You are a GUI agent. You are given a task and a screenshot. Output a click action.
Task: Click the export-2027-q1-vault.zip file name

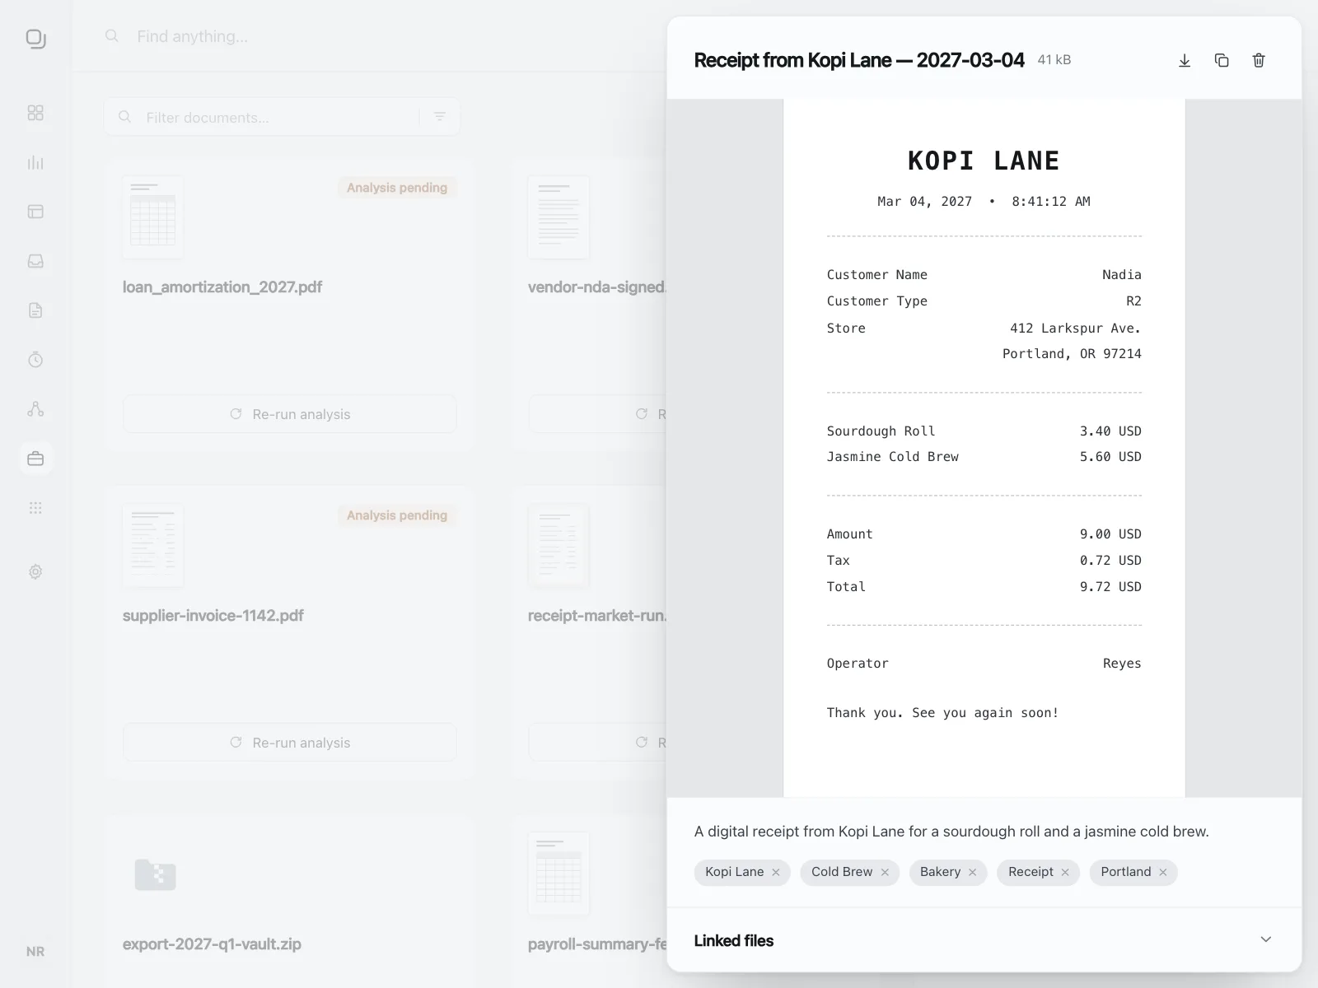212,944
